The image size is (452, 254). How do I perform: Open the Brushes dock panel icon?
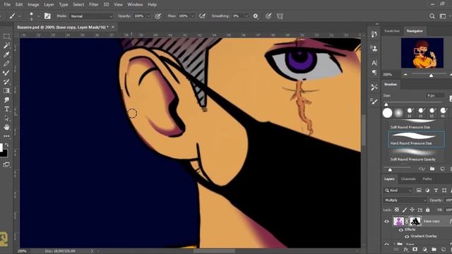click(x=374, y=101)
